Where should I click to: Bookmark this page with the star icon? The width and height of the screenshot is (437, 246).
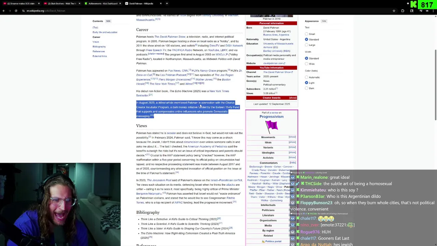pyautogui.click(x=394, y=11)
